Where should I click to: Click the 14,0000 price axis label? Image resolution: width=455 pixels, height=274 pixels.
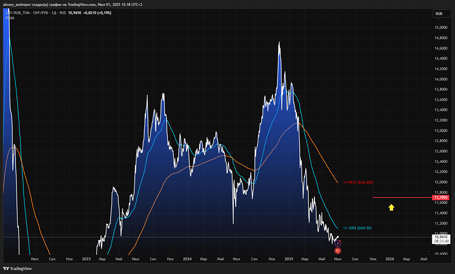(441, 79)
